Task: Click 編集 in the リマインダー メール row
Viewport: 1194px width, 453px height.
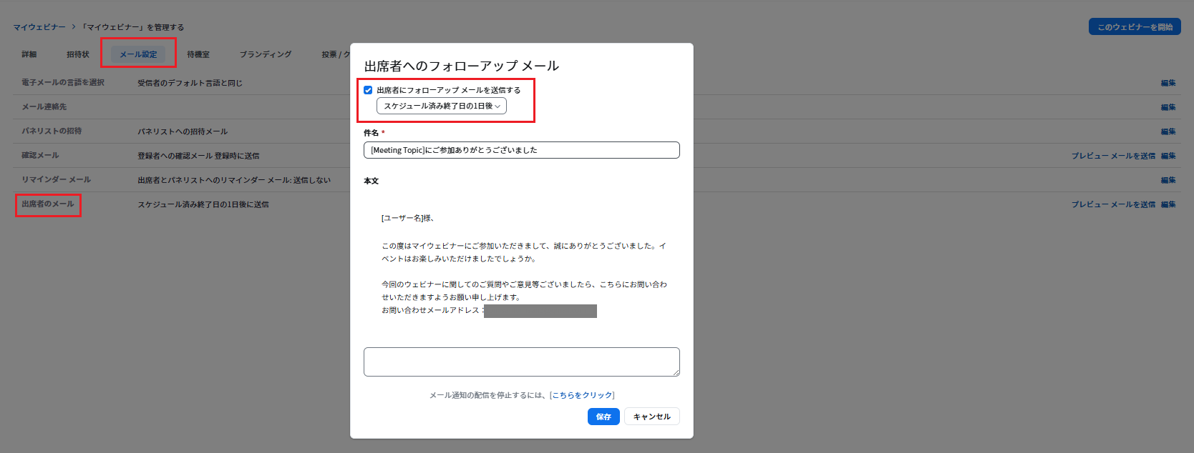Action: (x=1168, y=180)
